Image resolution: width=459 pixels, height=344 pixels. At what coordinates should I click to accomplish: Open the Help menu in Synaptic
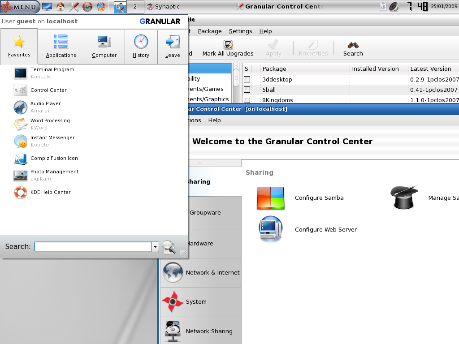pyautogui.click(x=265, y=31)
